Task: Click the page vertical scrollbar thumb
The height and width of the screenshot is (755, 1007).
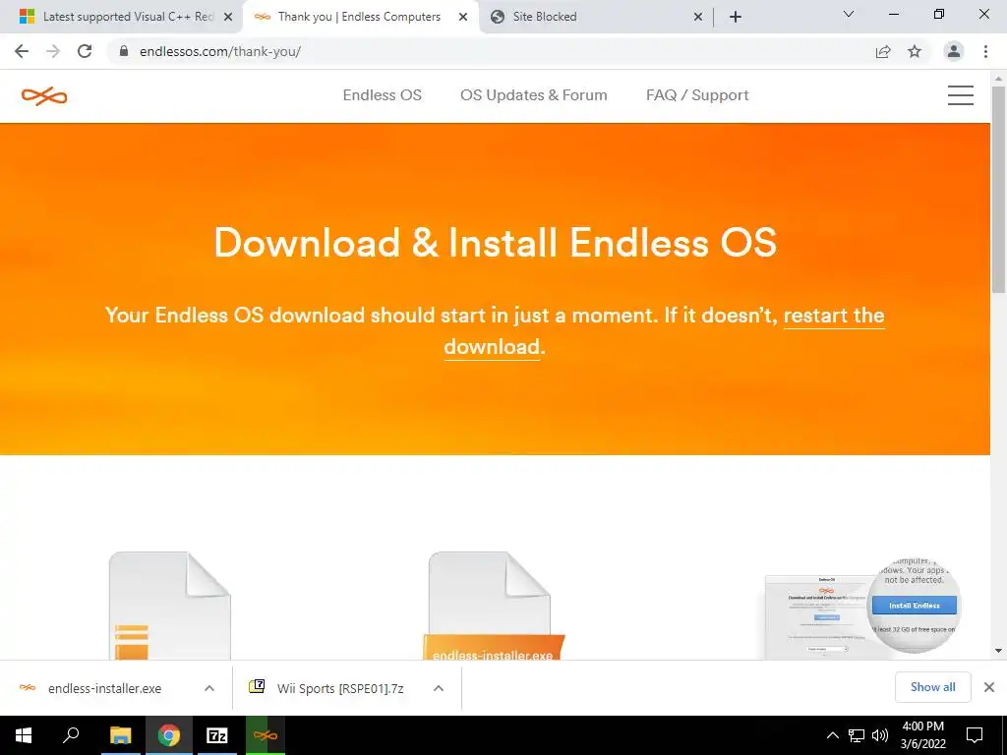Action: click(998, 190)
